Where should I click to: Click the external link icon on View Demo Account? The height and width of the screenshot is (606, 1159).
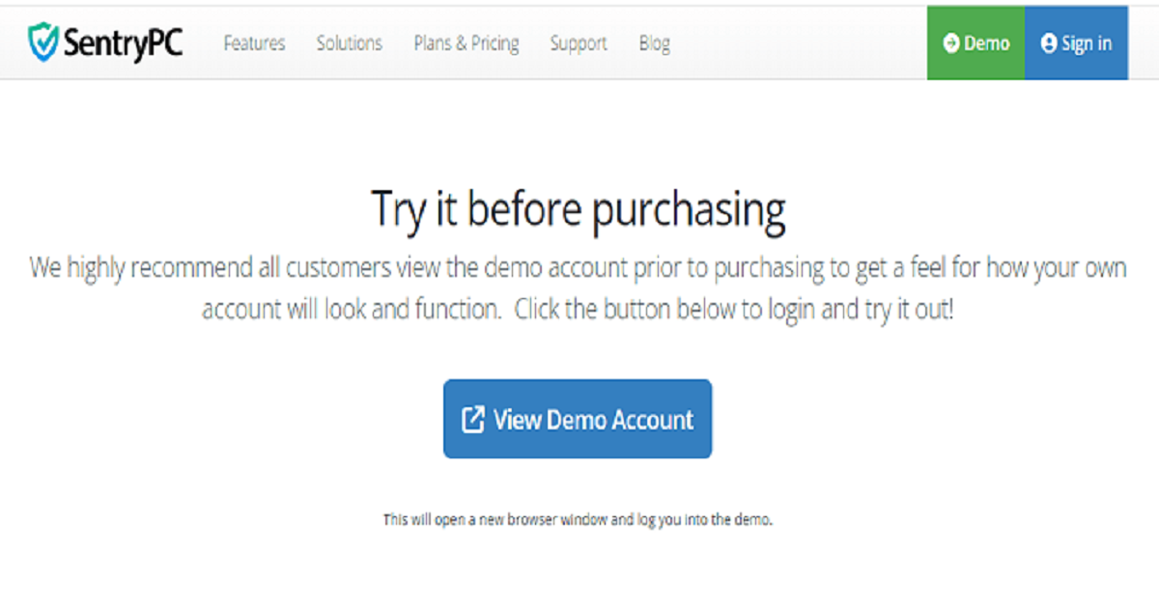[472, 420]
